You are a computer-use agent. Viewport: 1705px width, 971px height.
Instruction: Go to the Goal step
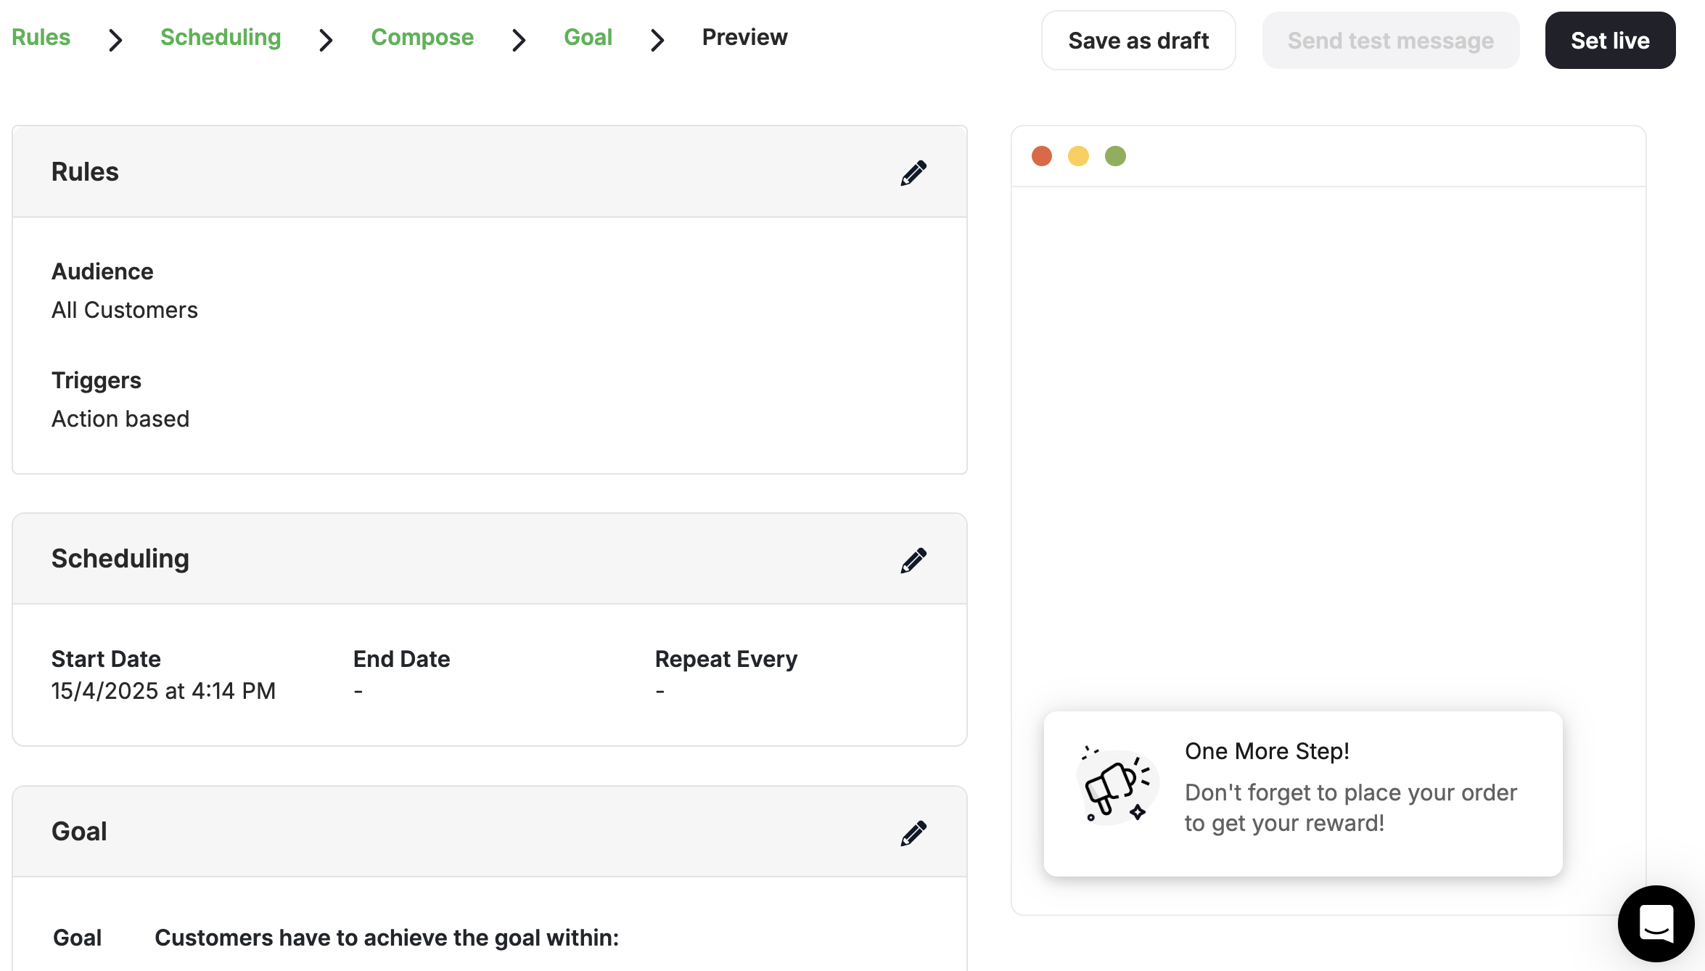[x=588, y=36]
